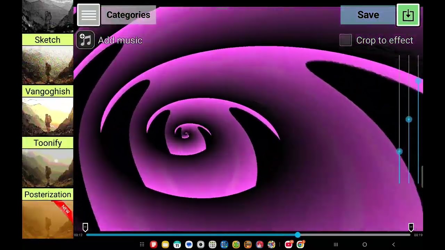Screen dimensions: 445x250
Task: Tap the Android home button
Action: [365, 245]
